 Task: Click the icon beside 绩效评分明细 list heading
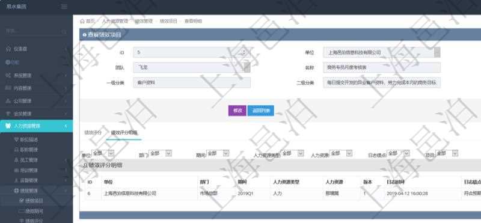click(x=85, y=165)
